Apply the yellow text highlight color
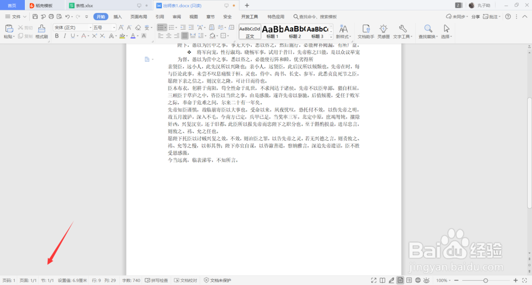This screenshot has height=285, width=532. coord(122,36)
